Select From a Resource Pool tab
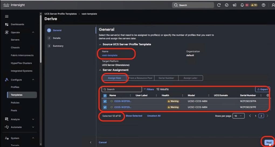 [140, 78]
